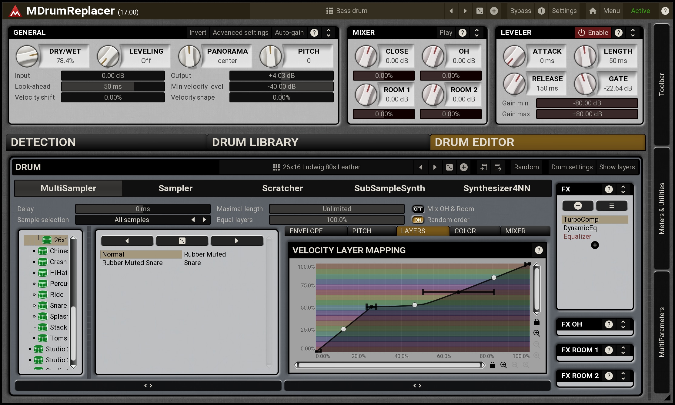Click the Drum settings button

[x=572, y=167]
